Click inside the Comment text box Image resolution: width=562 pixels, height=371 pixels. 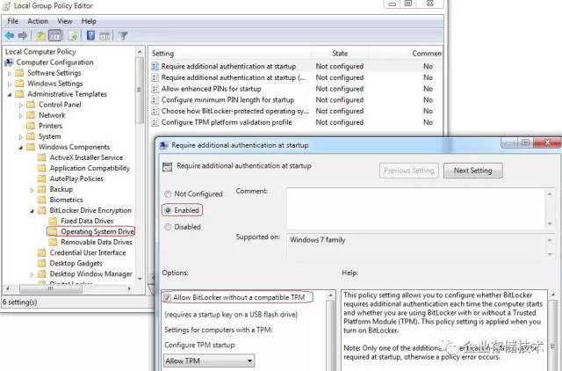(415, 208)
